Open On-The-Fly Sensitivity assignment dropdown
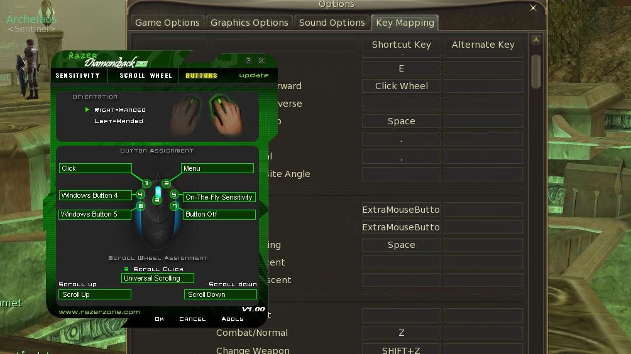The width and height of the screenshot is (631, 354). click(x=219, y=197)
